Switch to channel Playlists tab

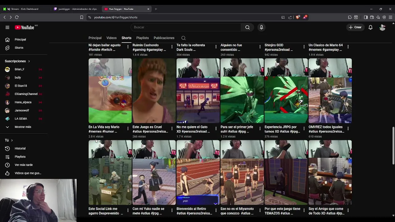(143, 38)
